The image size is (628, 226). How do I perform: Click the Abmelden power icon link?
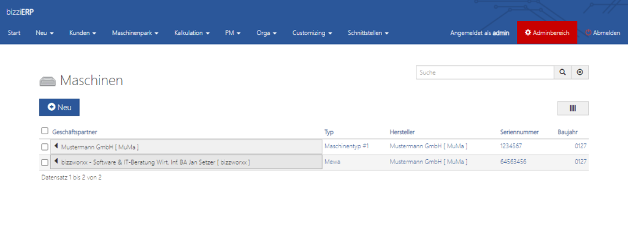(x=603, y=33)
